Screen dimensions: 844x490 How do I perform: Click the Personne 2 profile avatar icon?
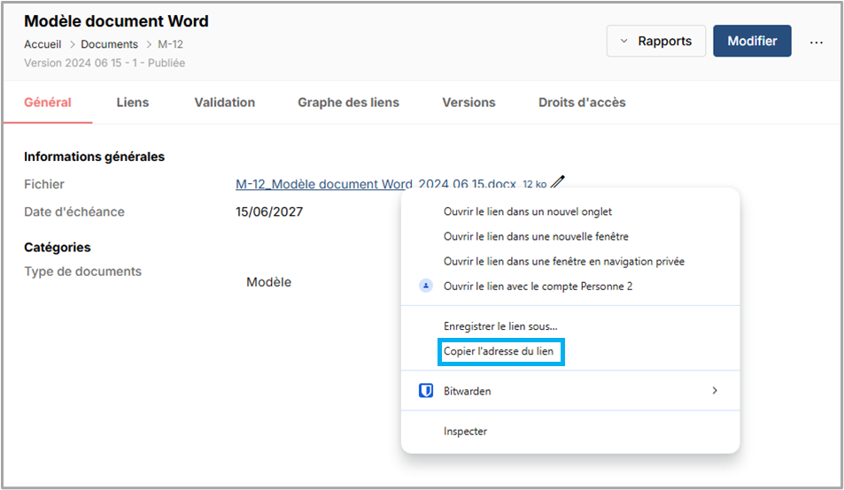tap(425, 287)
